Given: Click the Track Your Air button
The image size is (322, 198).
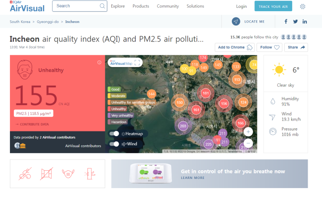Looking at the screenshot, I should tap(273, 6).
